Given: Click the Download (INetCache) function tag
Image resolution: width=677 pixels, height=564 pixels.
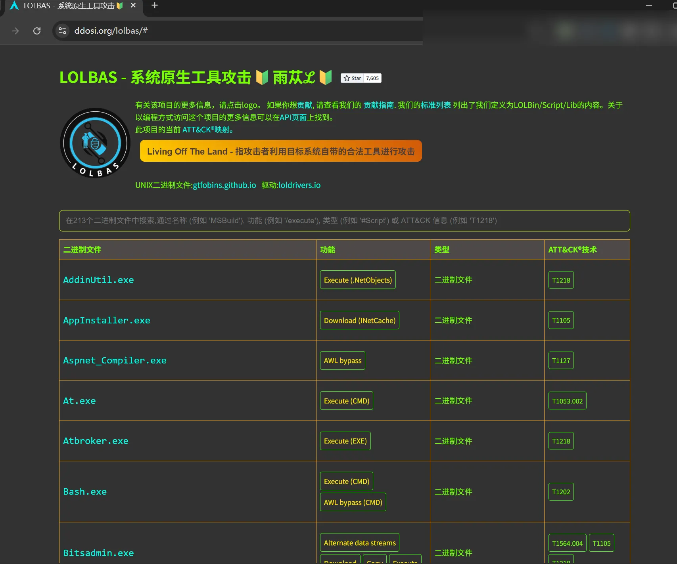Looking at the screenshot, I should [359, 320].
